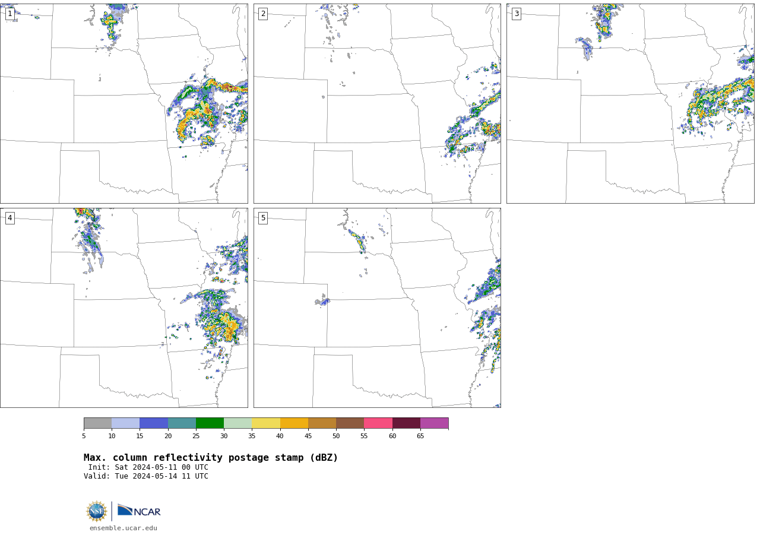The image size is (760, 535).
Task: Click the blue 15-20 dBZ swatch
Action: pyautogui.click(x=154, y=423)
